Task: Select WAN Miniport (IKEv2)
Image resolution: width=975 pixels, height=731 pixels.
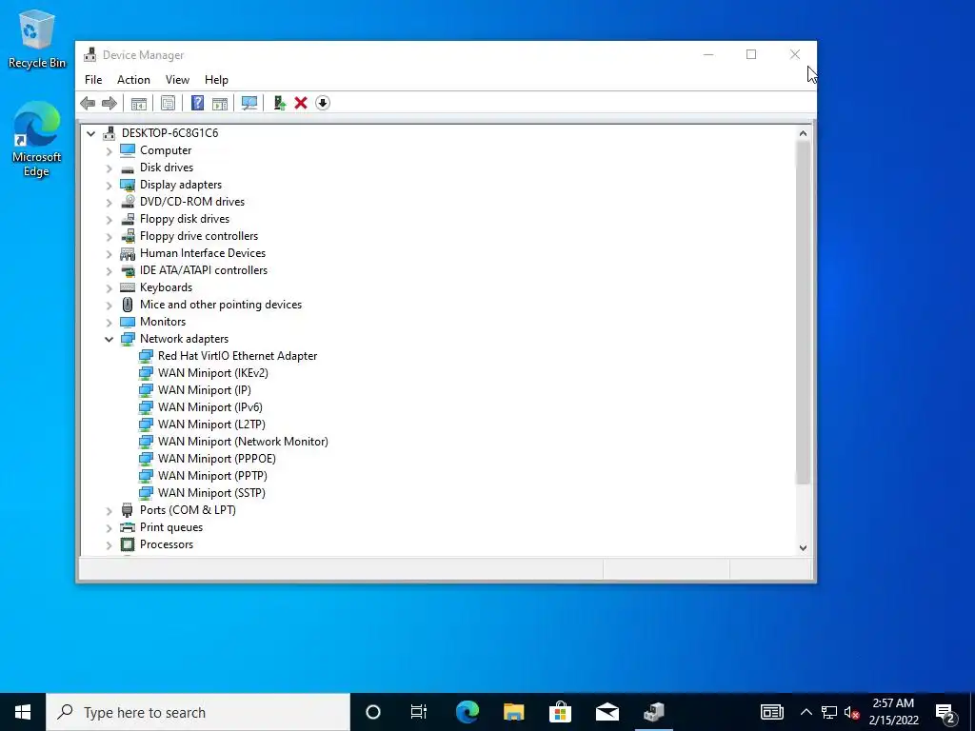Action: (212, 373)
